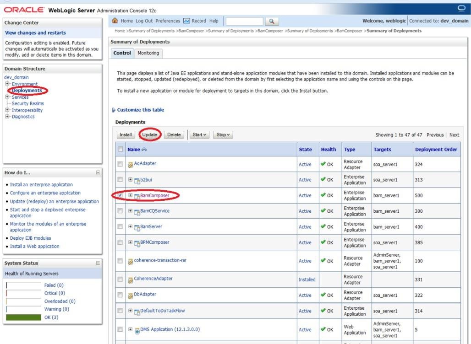Screen dimensions: 471x344
Task: Sort by Deployment Order column header
Action: [x=436, y=150]
